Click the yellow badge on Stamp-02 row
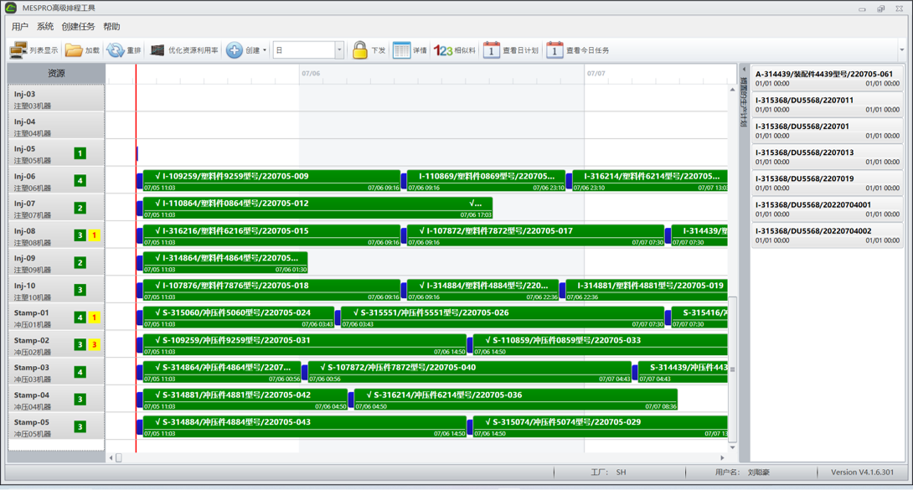Image resolution: width=913 pixels, height=490 pixels. pos(94,344)
